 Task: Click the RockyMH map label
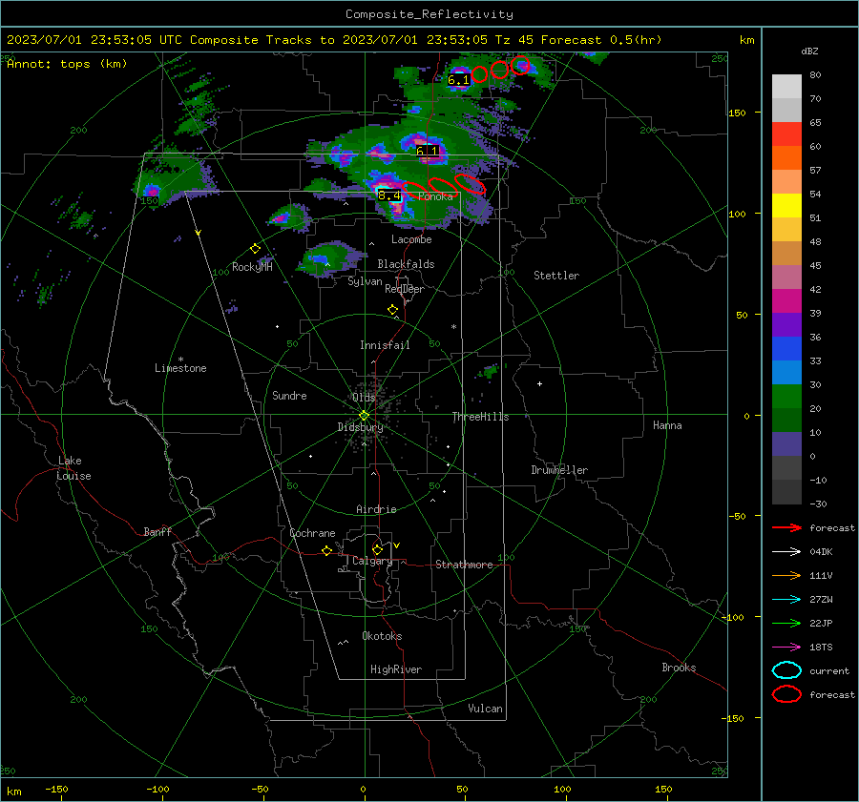pos(252,267)
